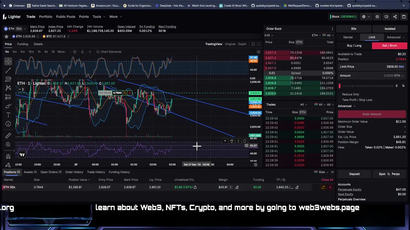Switch to Sell / Short side
Viewport: 410px width, 230px height.
pyautogui.click(x=389, y=45)
